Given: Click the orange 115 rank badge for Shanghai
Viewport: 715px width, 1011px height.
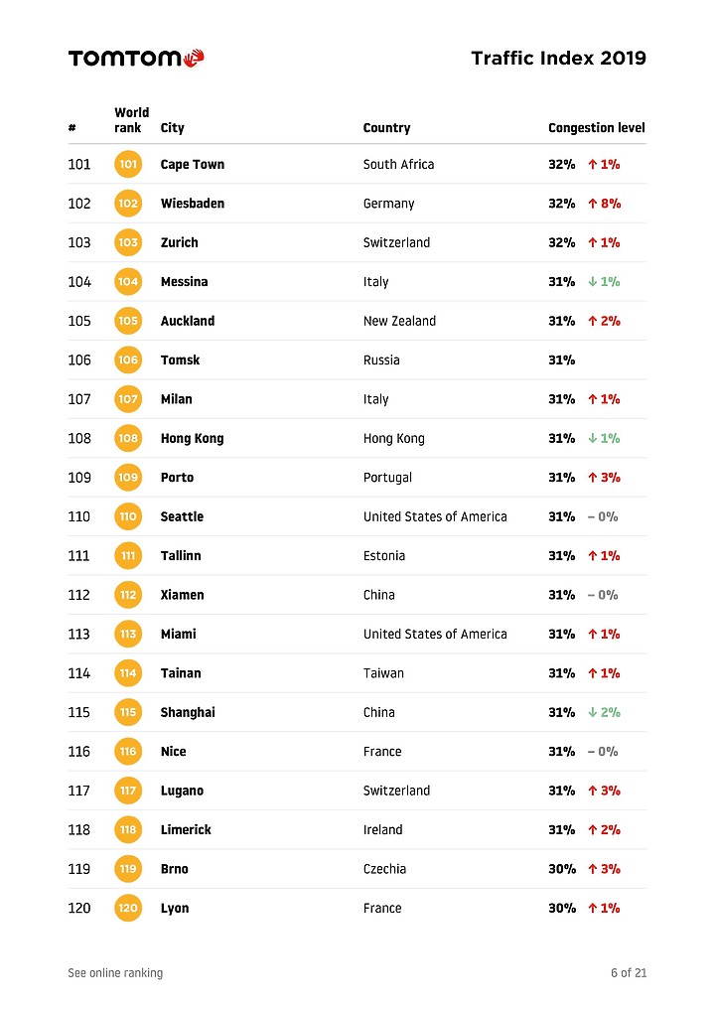Looking at the screenshot, I should (x=128, y=712).
